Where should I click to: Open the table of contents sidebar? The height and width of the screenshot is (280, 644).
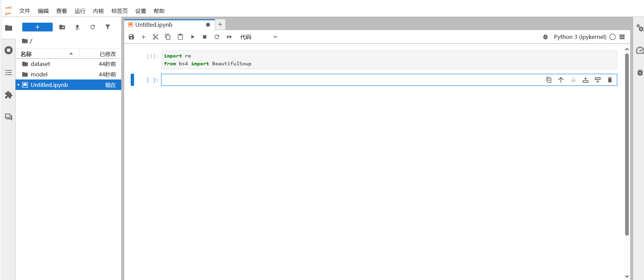[x=8, y=73]
